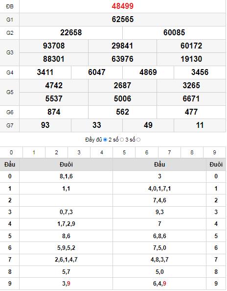
Task: Click digit filter tab 2
Action: [x=57, y=152]
